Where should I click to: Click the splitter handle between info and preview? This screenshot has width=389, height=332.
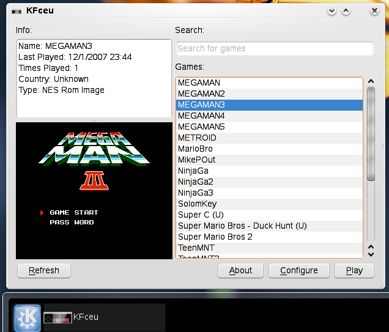tap(94, 120)
